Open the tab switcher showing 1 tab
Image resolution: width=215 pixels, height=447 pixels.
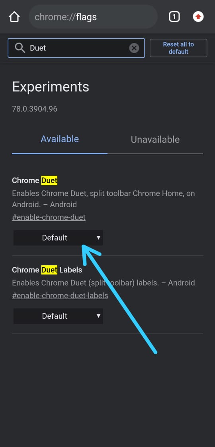174,17
